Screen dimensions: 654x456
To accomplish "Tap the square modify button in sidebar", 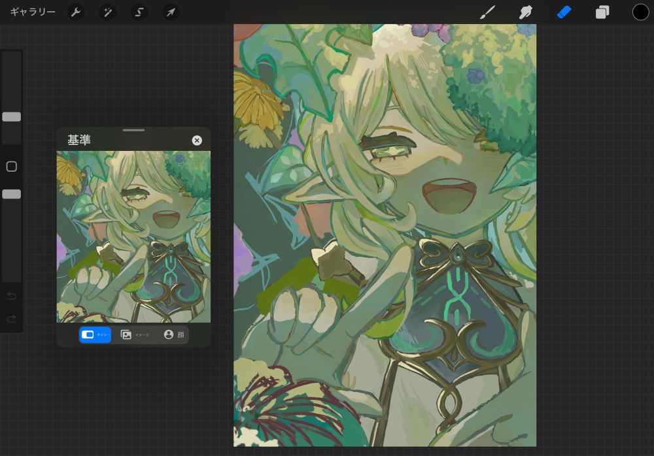I will tap(12, 167).
